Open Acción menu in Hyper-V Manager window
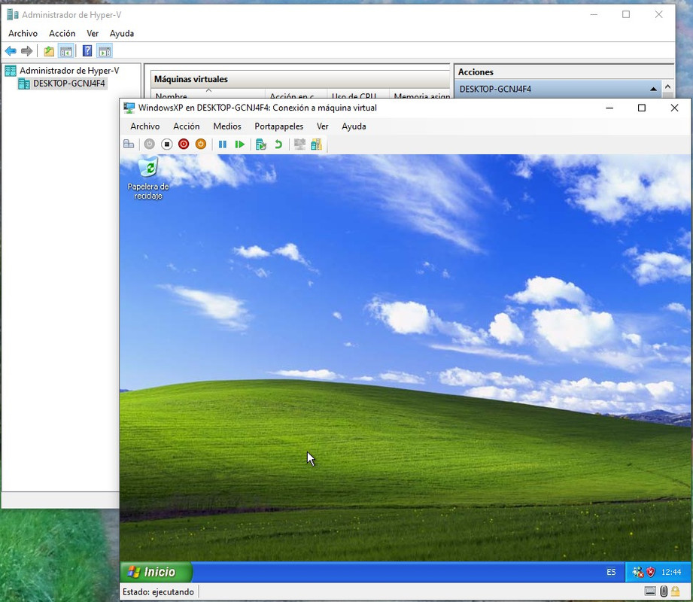The image size is (693, 602). click(x=62, y=34)
